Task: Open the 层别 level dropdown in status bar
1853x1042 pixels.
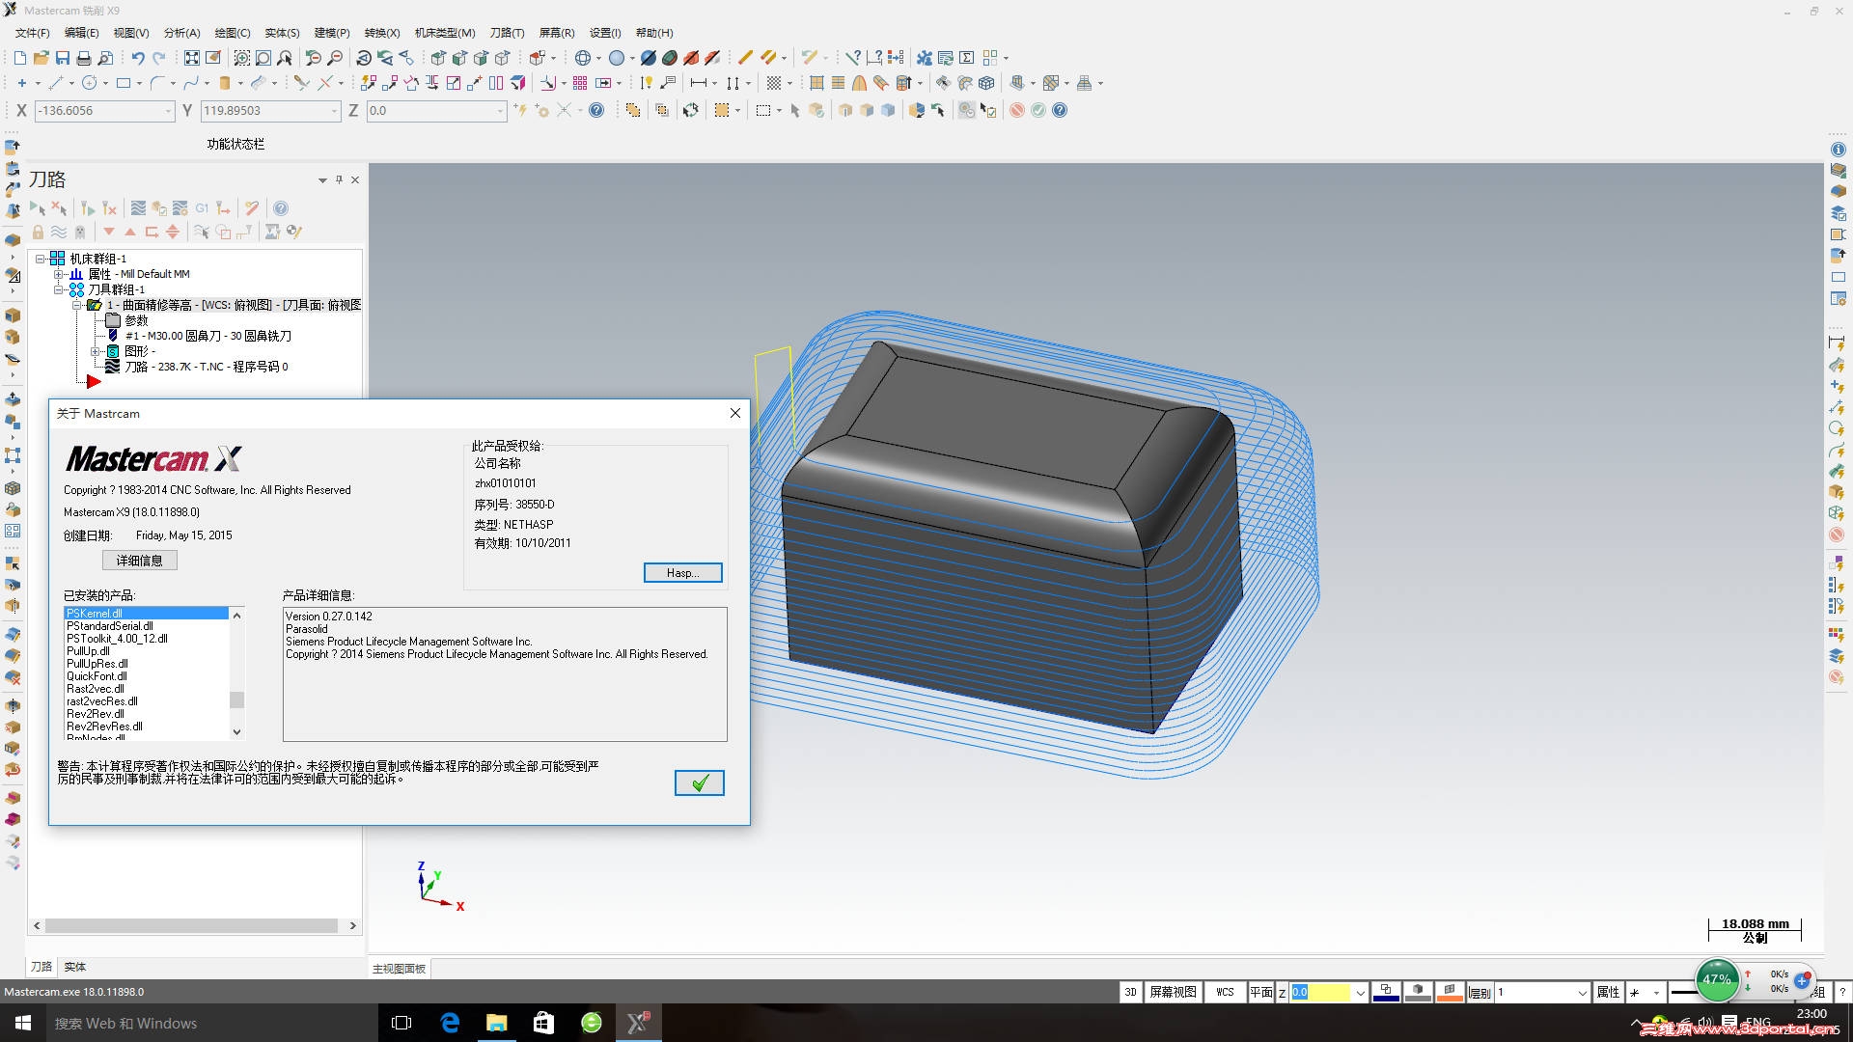Action: (x=1582, y=993)
